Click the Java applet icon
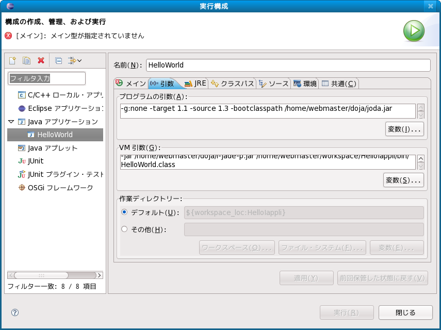This screenshot has height=330, width=441. coord(21,148)
